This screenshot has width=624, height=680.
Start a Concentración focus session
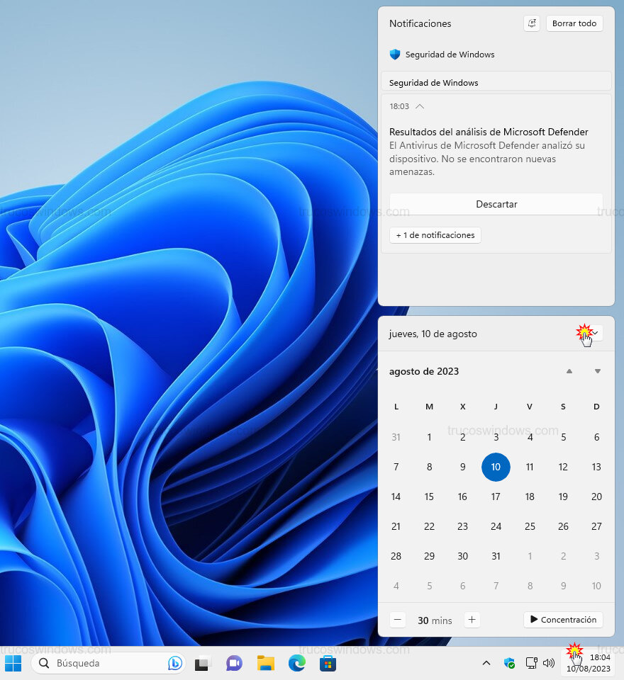pos(563,619)
